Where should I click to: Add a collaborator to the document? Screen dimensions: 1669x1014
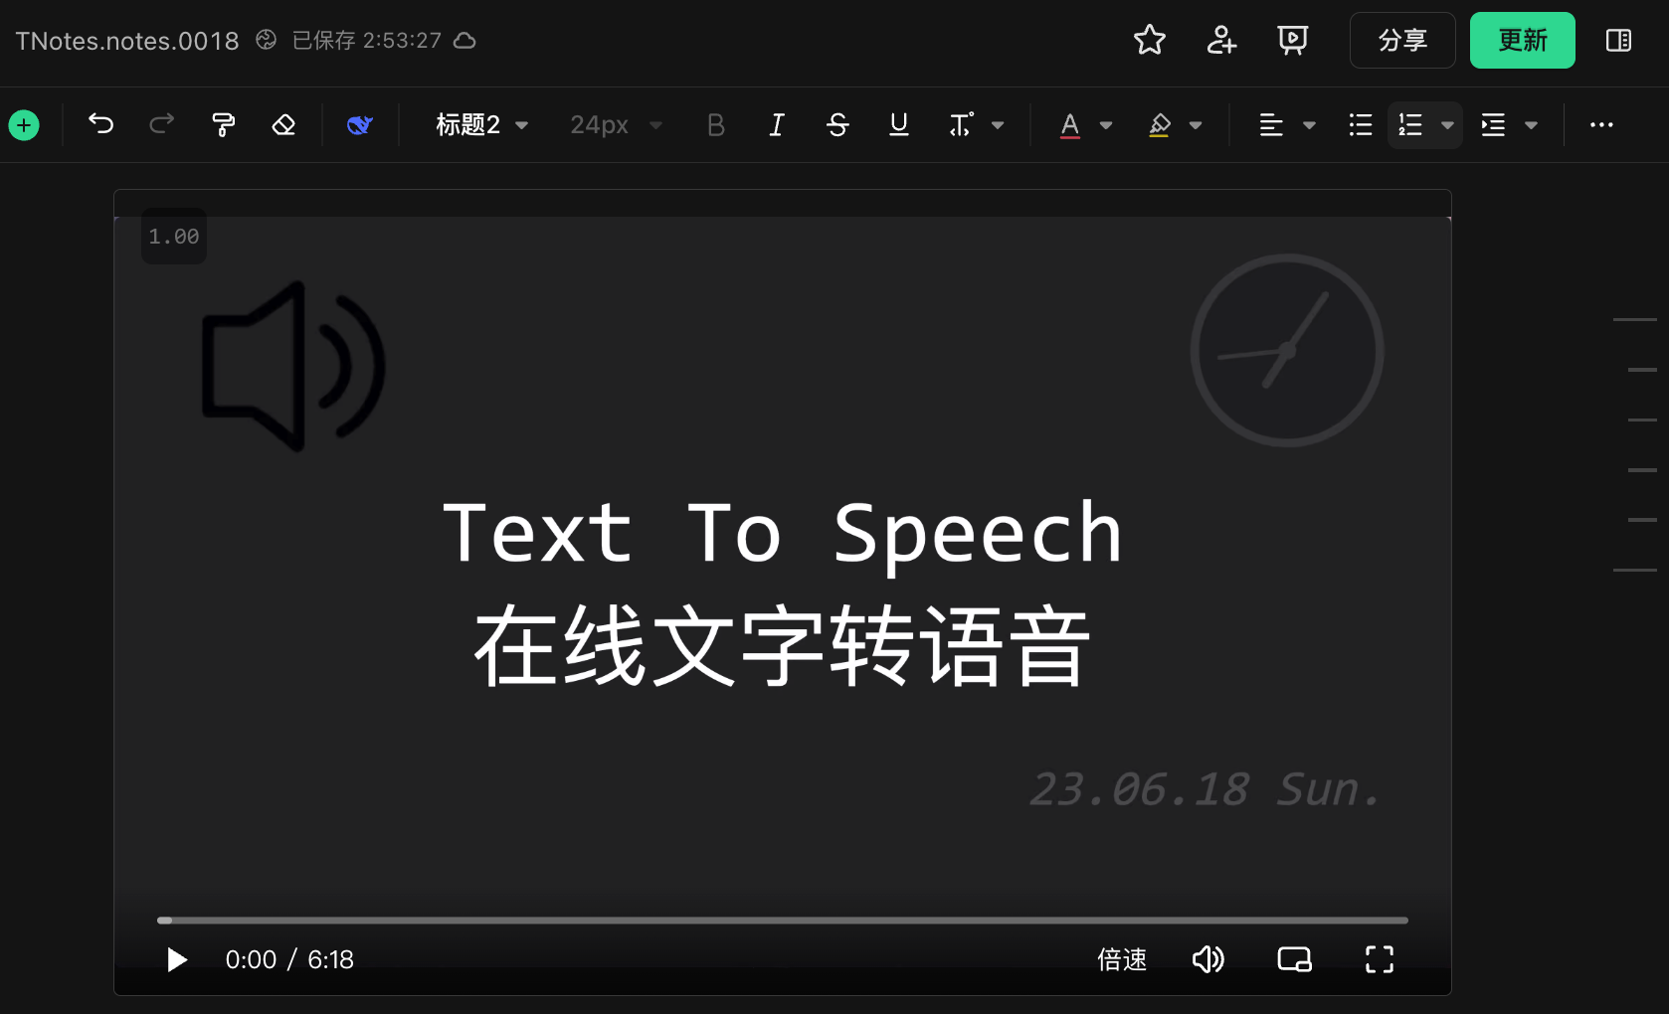1220,41
